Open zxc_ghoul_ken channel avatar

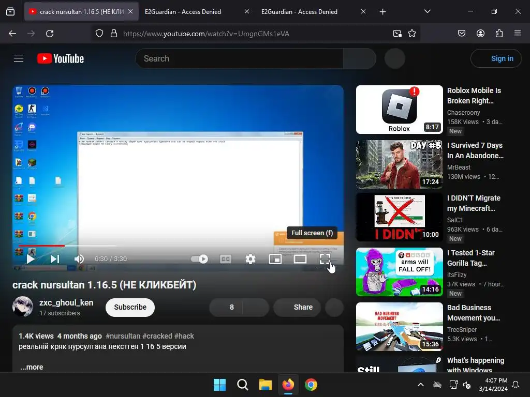click(23, 307)
